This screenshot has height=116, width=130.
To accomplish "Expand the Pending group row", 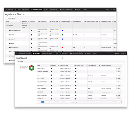I will coord(6,26).
